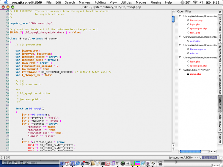This screenshot has width=223, height=167.
Task: Click the lock icon beside mysql.php
Action: point(188,74)
